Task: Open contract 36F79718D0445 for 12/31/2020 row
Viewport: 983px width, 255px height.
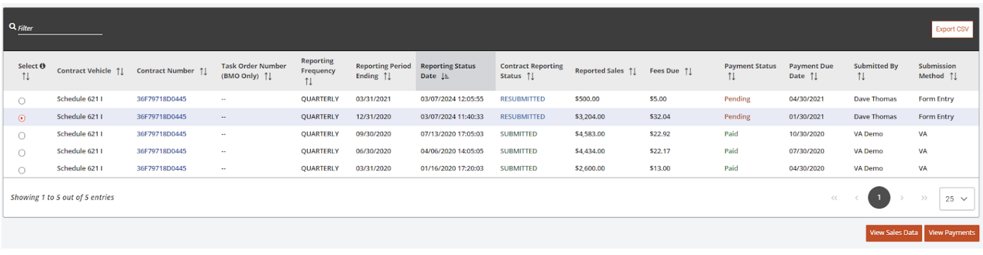Action: (x=162, y=117)
